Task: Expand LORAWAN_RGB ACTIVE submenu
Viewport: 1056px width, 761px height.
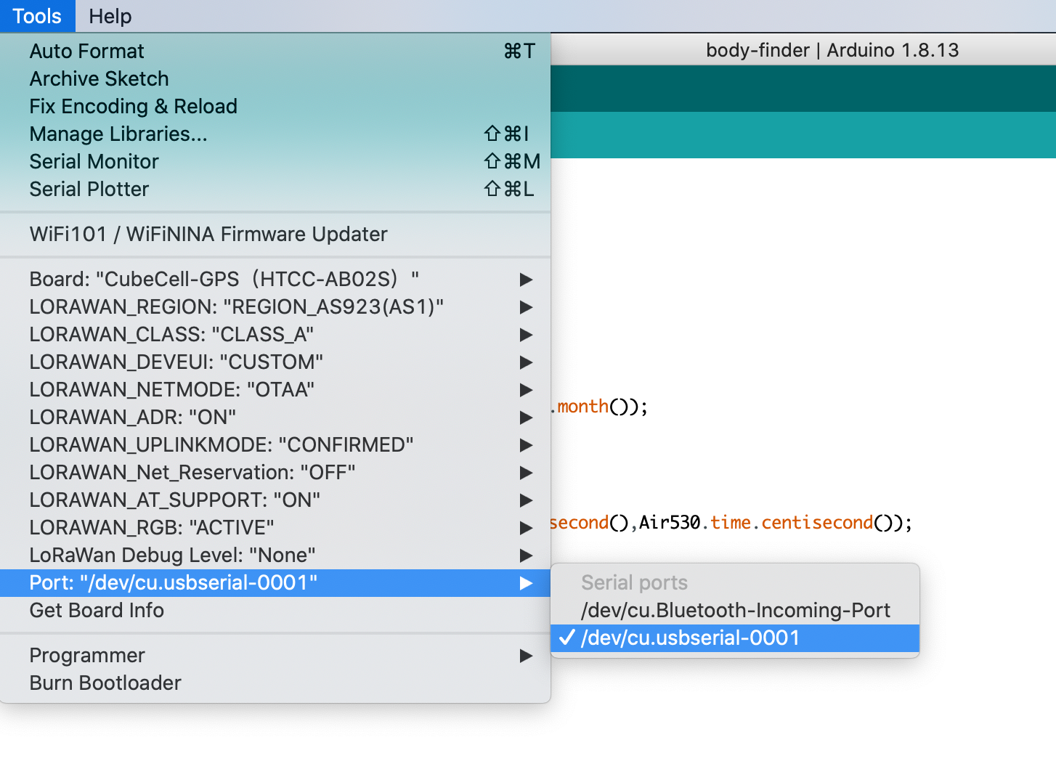Action: pyautogui.click(x=275, y=527)
